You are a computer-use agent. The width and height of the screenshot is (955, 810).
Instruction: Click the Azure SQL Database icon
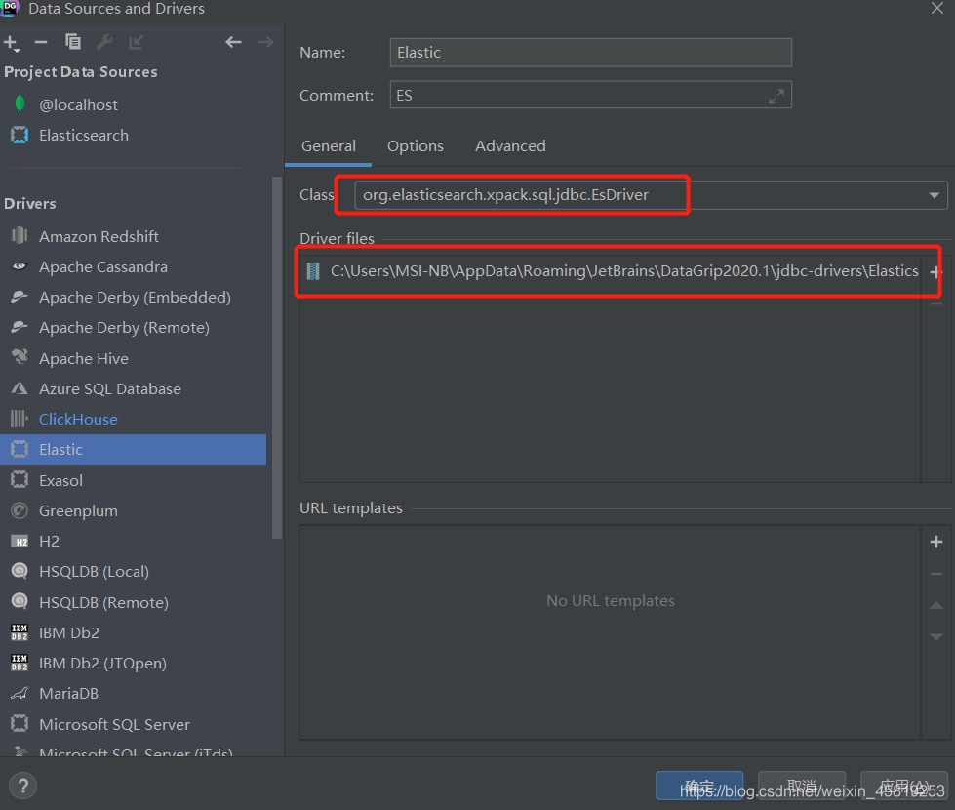[20, 388]
